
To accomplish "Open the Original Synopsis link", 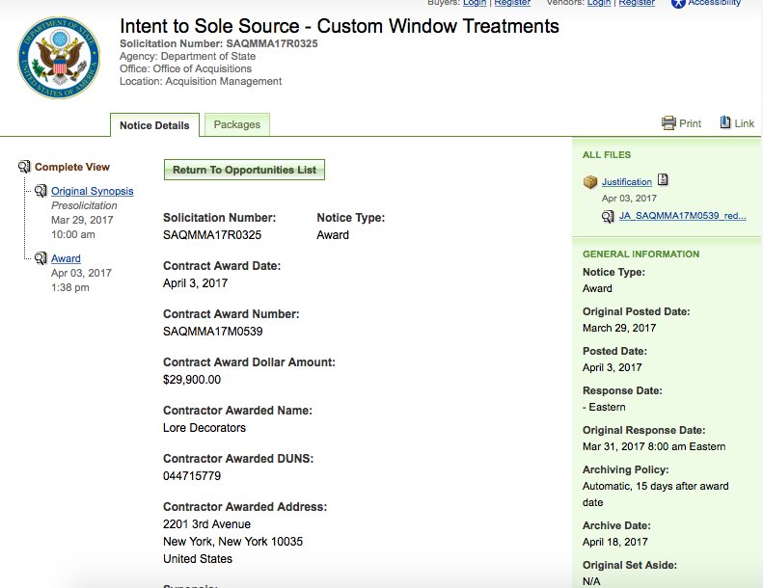I will [92, 191].
